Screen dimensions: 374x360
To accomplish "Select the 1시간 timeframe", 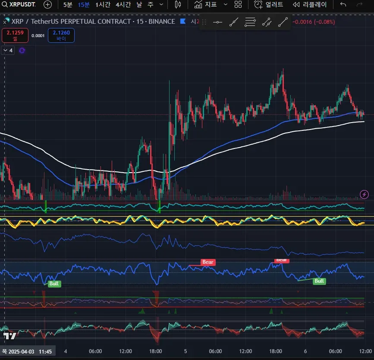I will click(103, 5).
